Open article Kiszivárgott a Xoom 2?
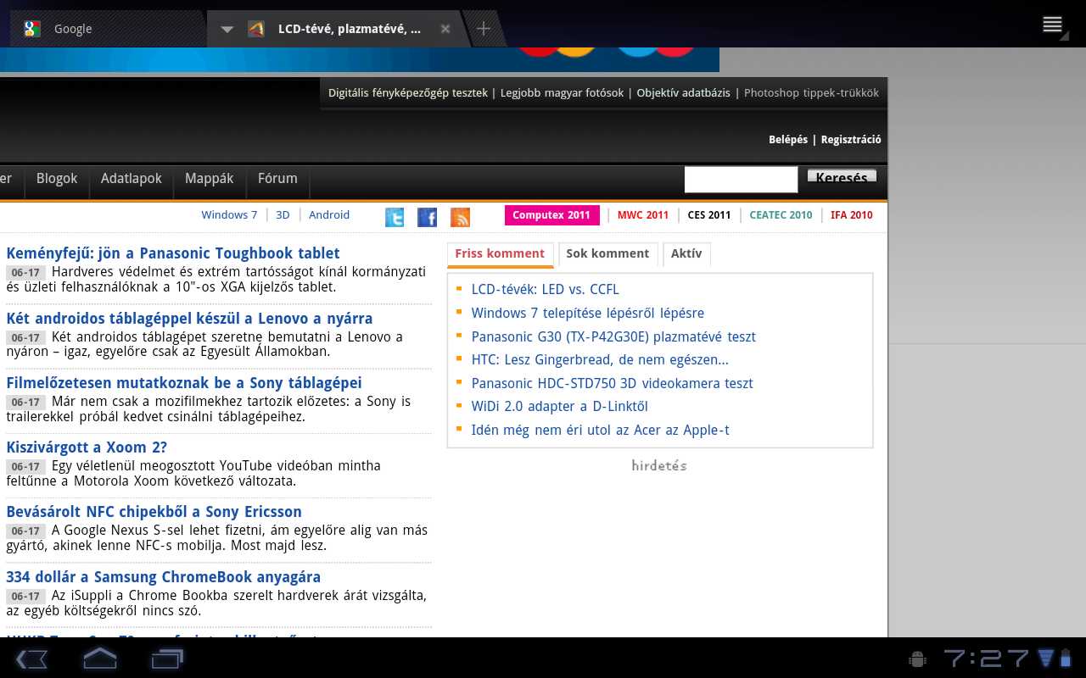Viewport: 1086px width, 678px height. pyautogui.click(x=87, y=447)
